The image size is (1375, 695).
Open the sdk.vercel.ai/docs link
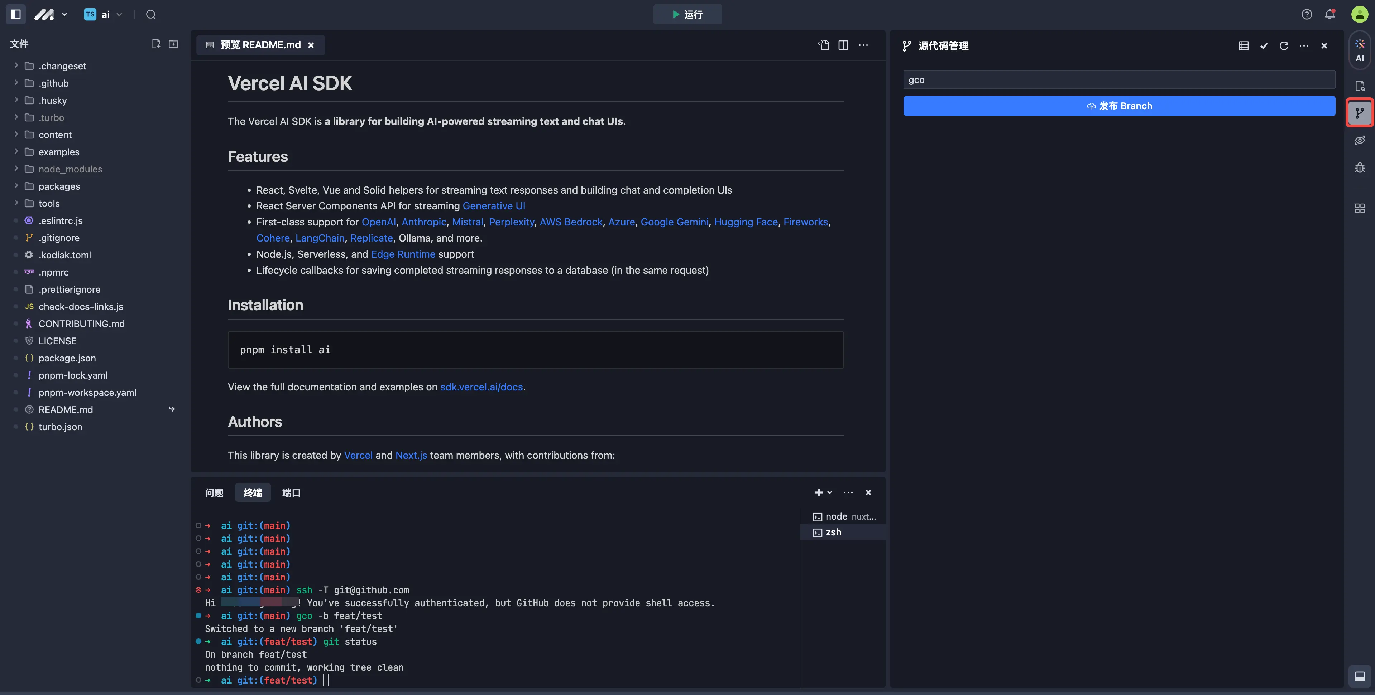(x=482, y=387)
